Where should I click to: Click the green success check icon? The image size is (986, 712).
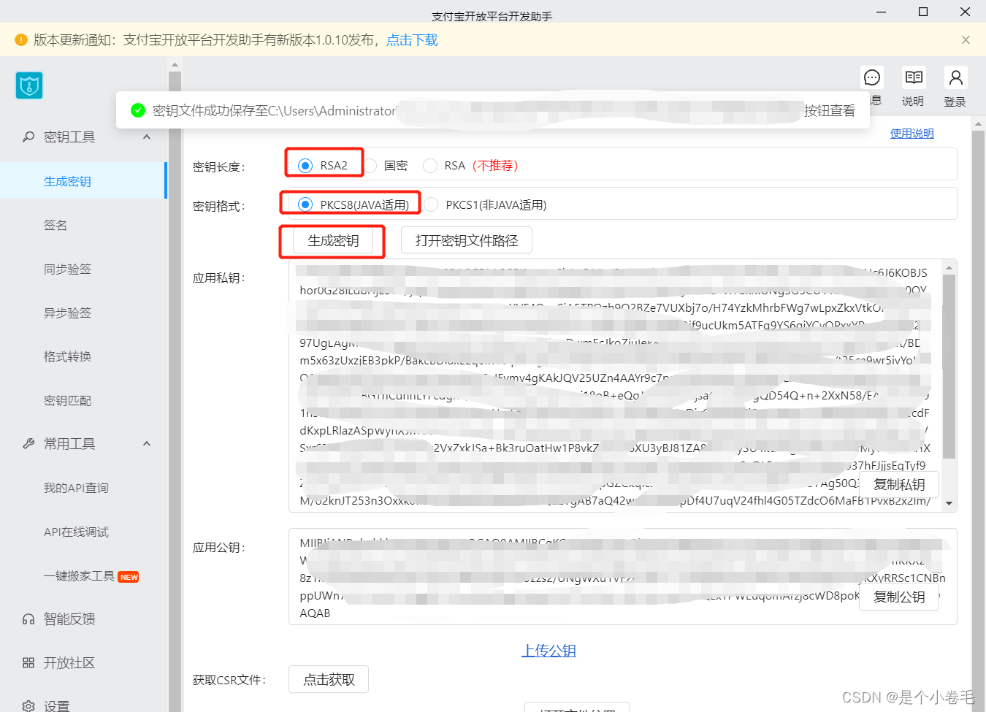pyautogui.click(x=138, y=110)
